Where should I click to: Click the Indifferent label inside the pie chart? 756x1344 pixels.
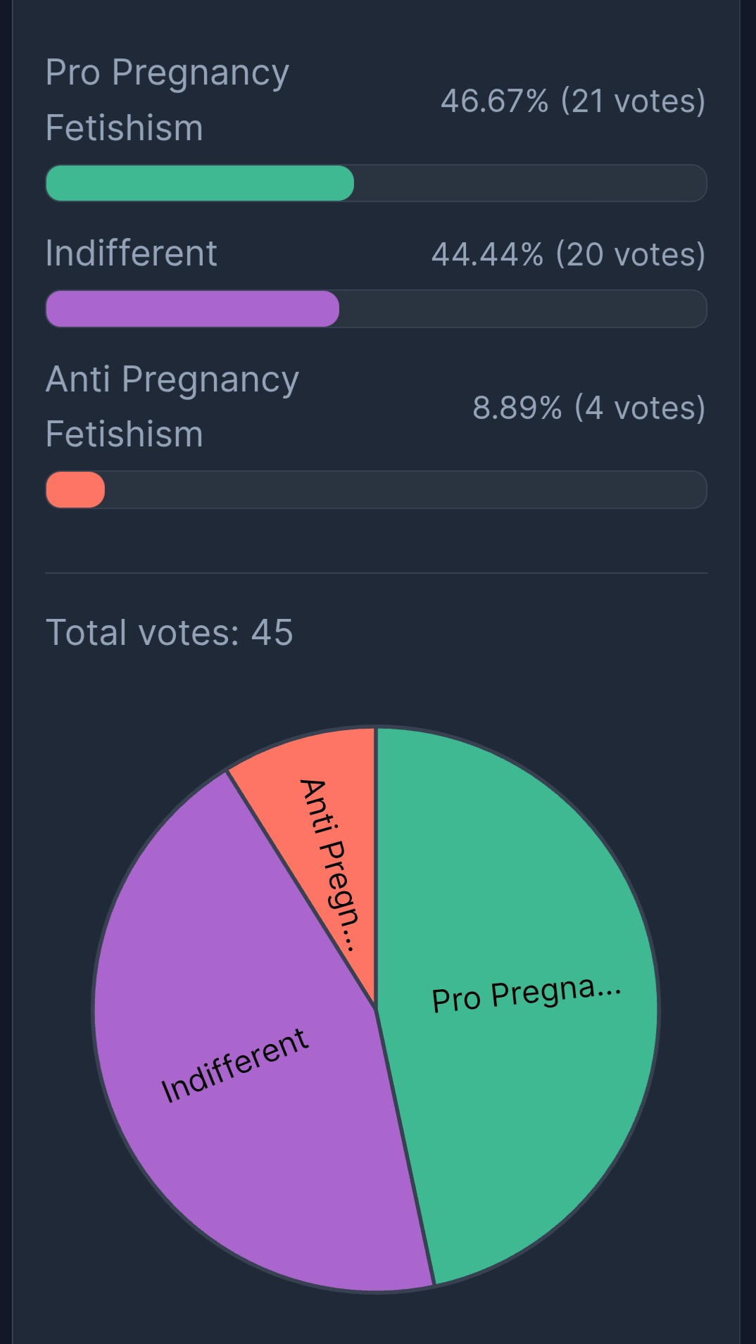pos(234,1065)
